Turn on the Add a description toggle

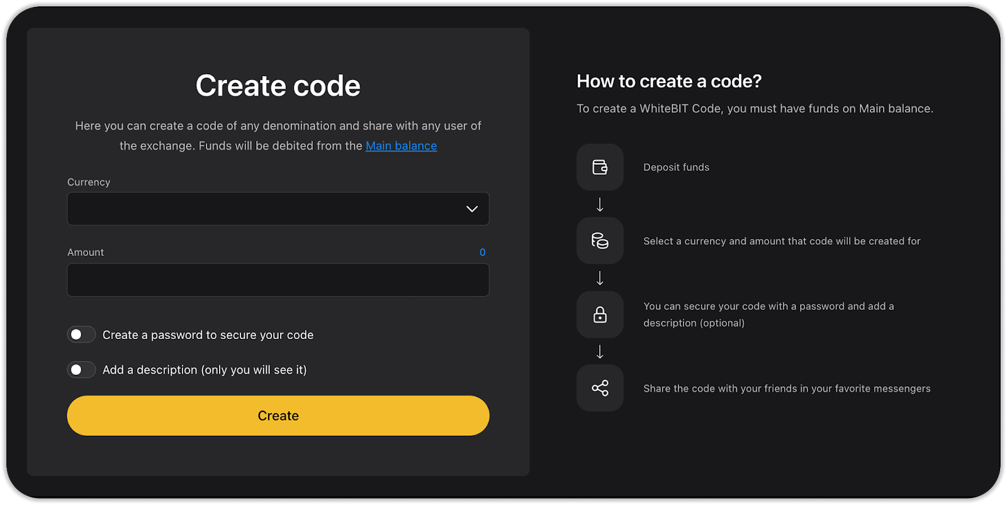[81, 370]
